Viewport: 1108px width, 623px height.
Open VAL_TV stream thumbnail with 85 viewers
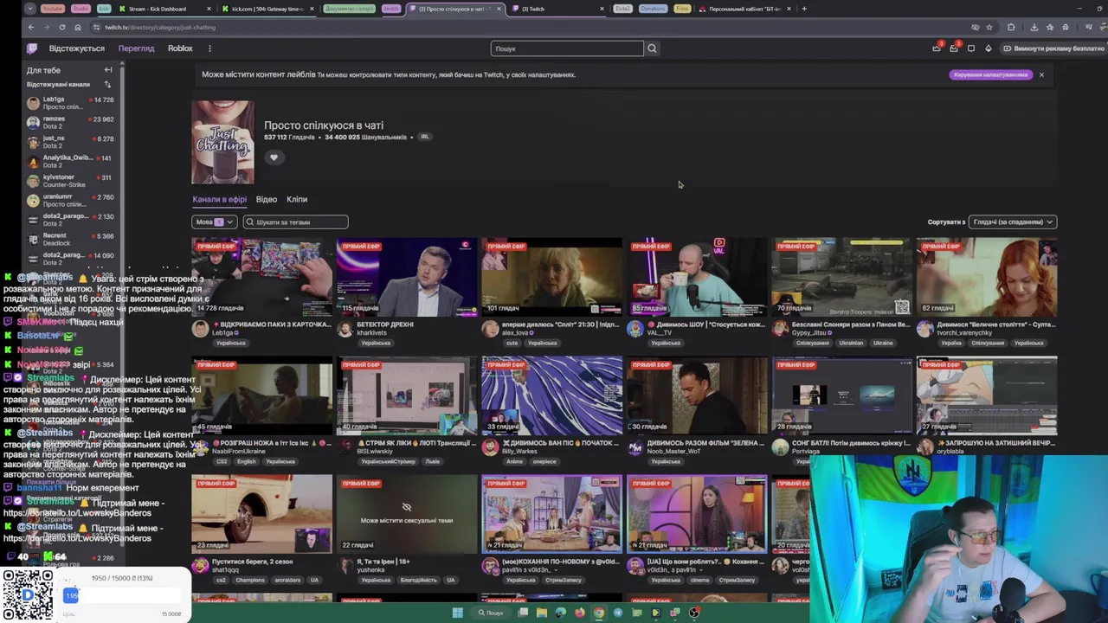pos(697,277)
